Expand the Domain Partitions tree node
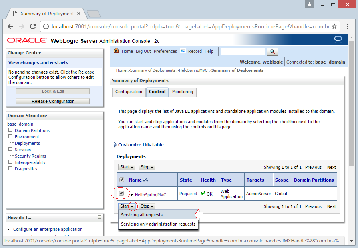This screenshot has width=358, height=248. click(10, 130)
